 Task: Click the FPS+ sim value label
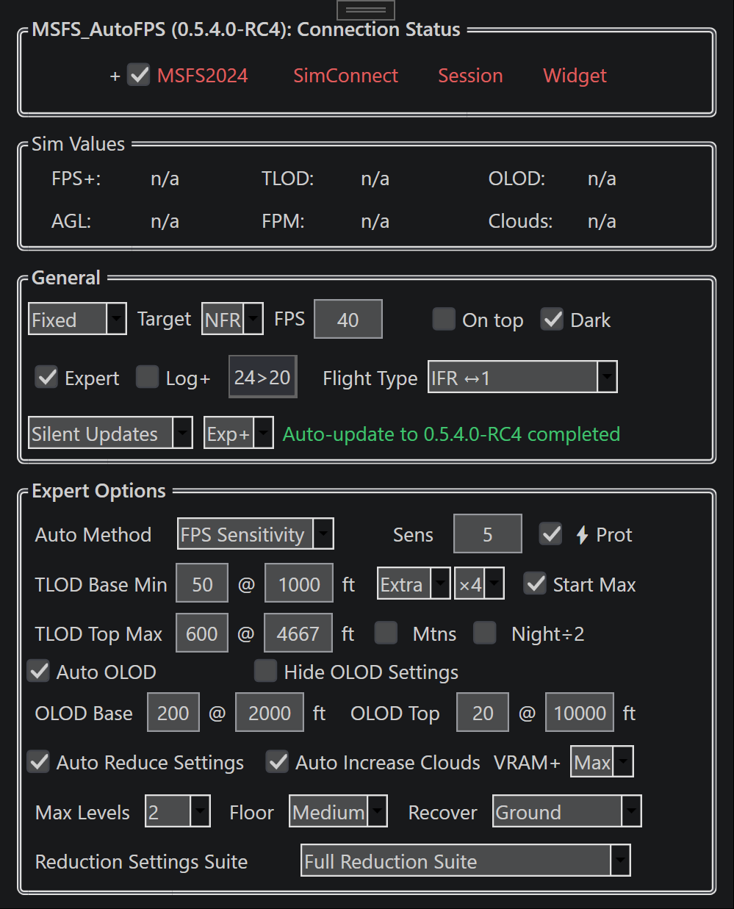[x=76, y=179]
